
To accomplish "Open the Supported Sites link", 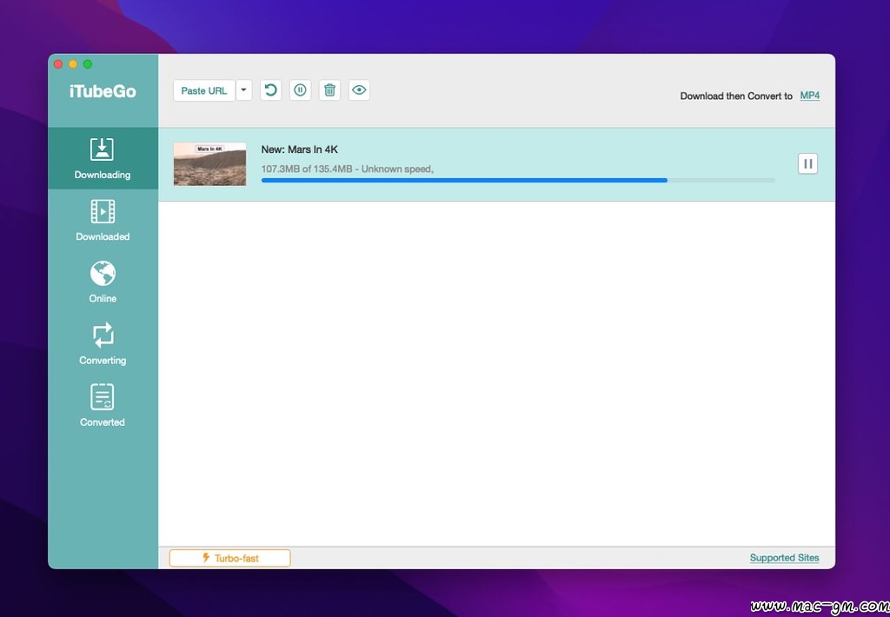I will [x=785, y=558].
